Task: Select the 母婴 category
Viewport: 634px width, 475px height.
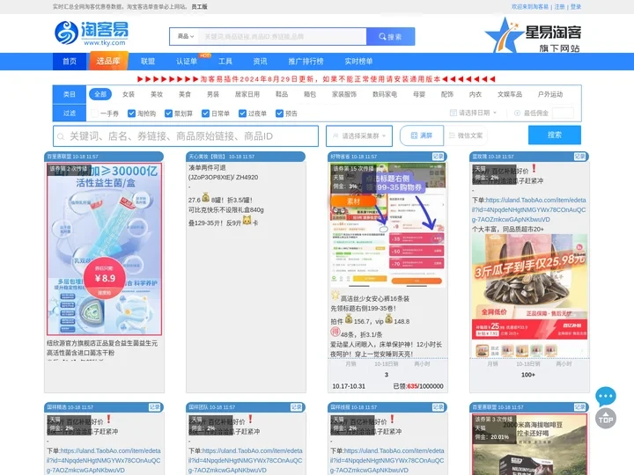Action: pos(419,94)
